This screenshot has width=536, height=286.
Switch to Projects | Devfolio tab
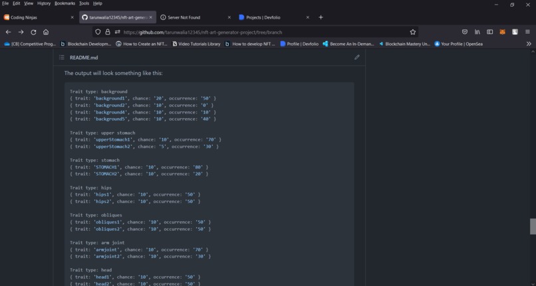(275, 17)
